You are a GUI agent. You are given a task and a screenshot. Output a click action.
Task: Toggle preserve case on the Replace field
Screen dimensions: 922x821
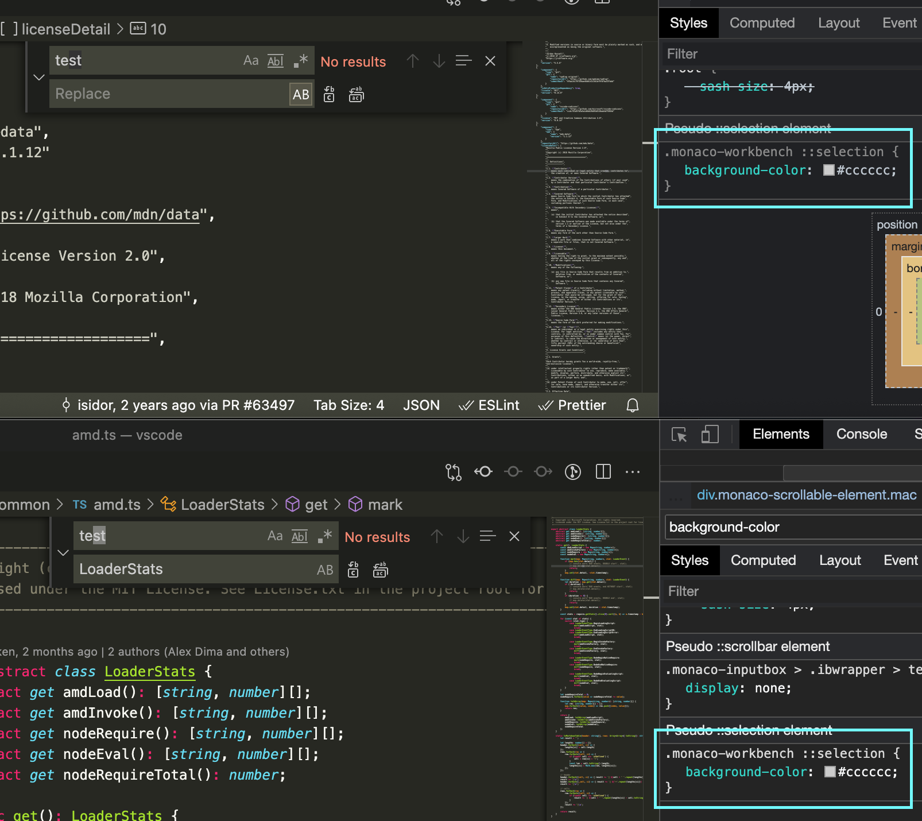[x=301, y=94]
